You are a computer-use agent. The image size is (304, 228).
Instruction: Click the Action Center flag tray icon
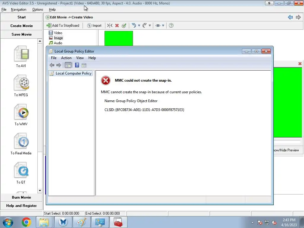tap(260, 222)
